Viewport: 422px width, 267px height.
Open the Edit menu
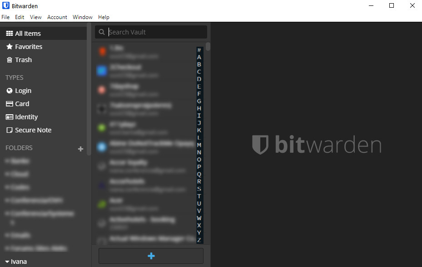click(x=20, y=17)
